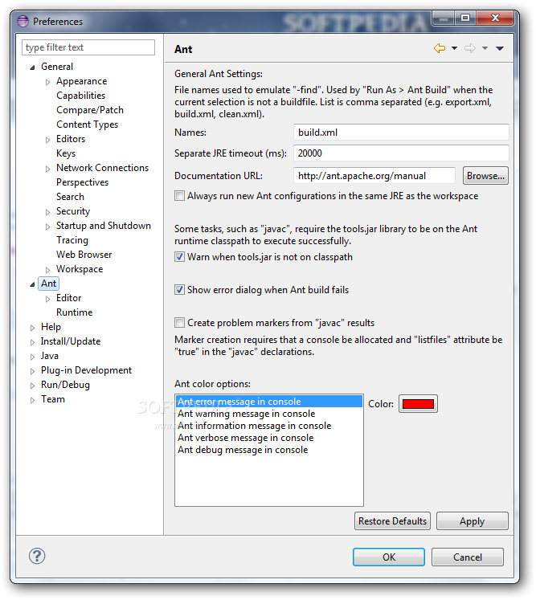The width and height of the screenshot is (536, 600).
Task: Expand the Help tree node
Action: click(x=32, y=328)
